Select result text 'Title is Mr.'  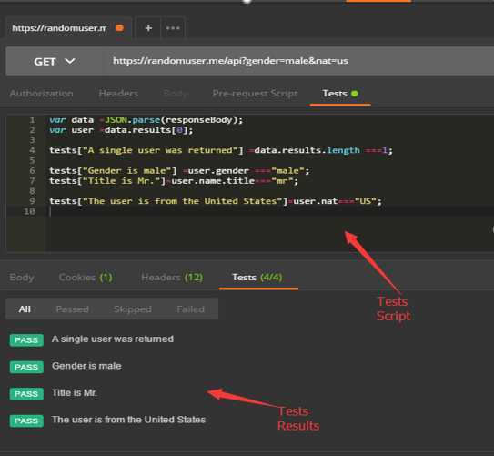(75, 393)
